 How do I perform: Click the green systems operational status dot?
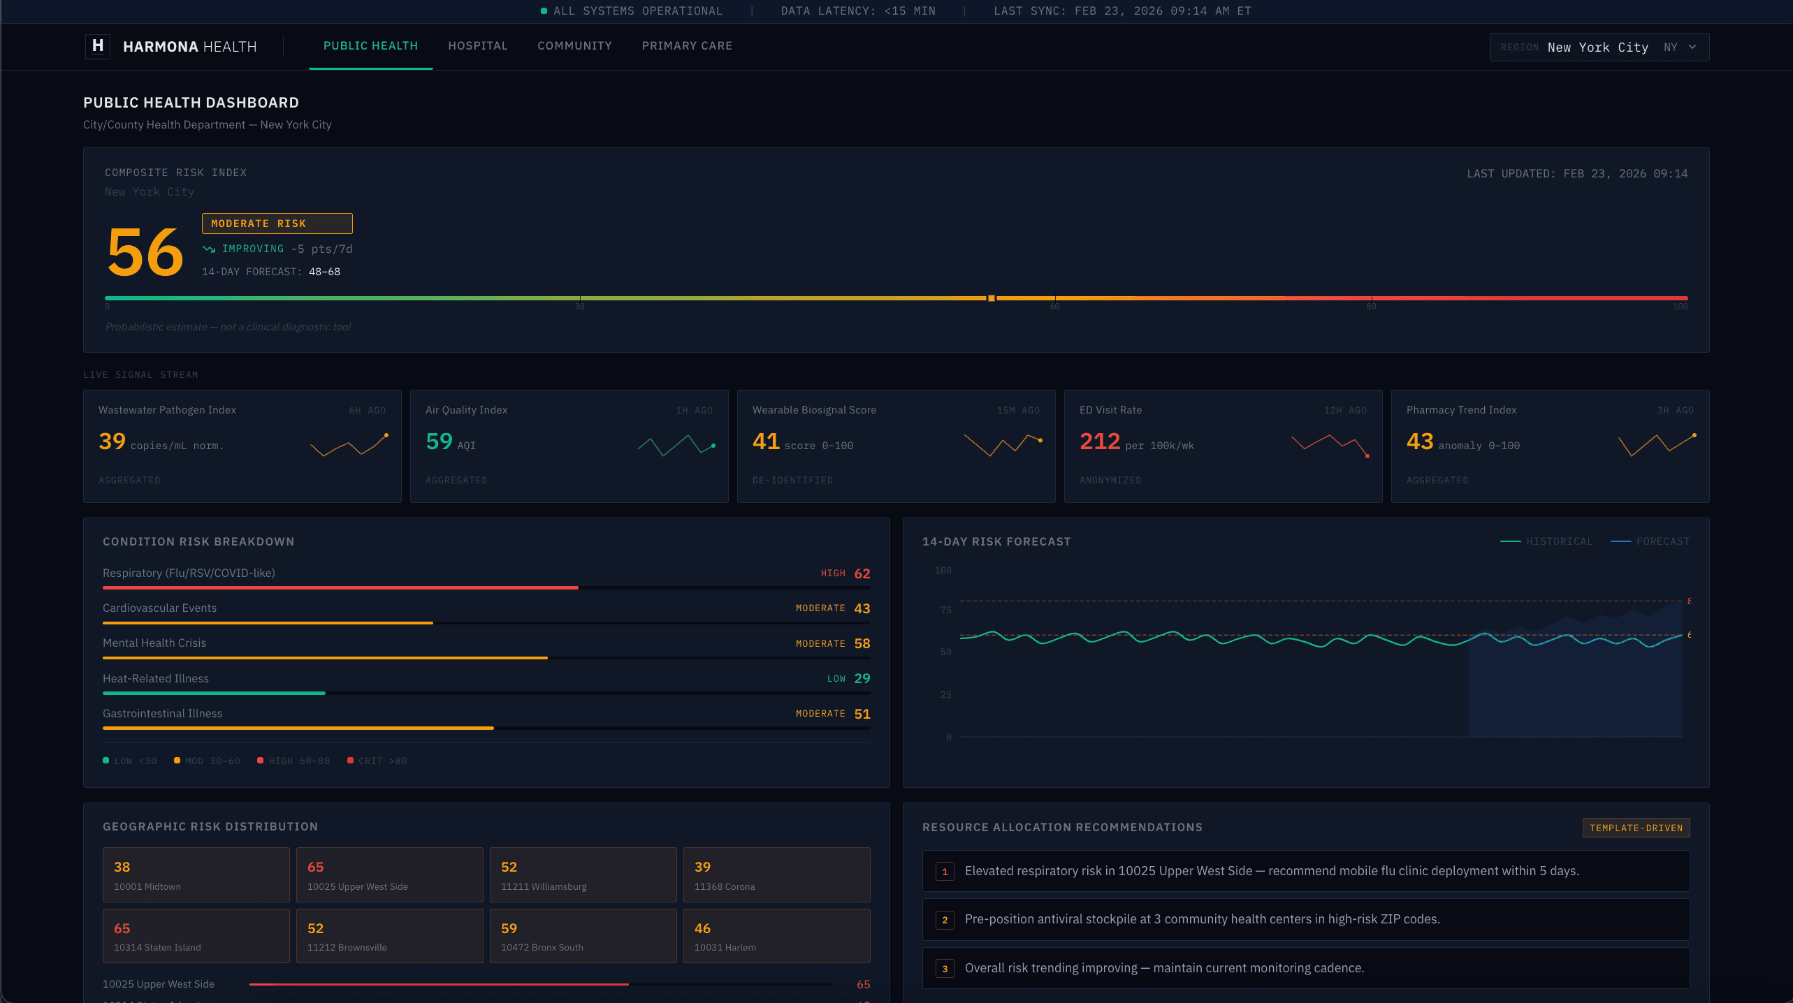[544, 11]
